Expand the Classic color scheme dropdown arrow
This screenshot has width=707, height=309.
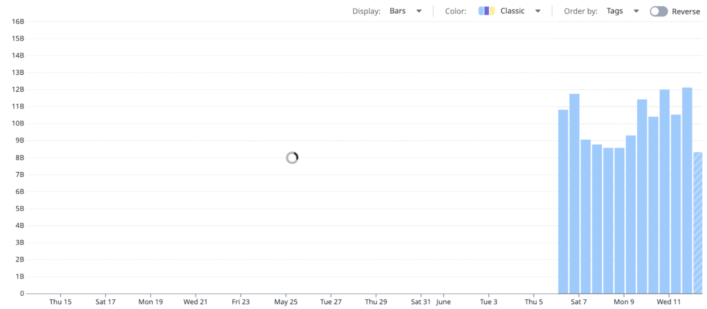click(538, 11)
